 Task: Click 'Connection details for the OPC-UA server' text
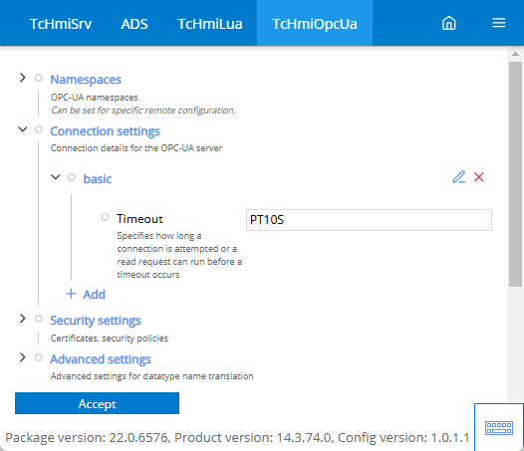click(136, 148)
